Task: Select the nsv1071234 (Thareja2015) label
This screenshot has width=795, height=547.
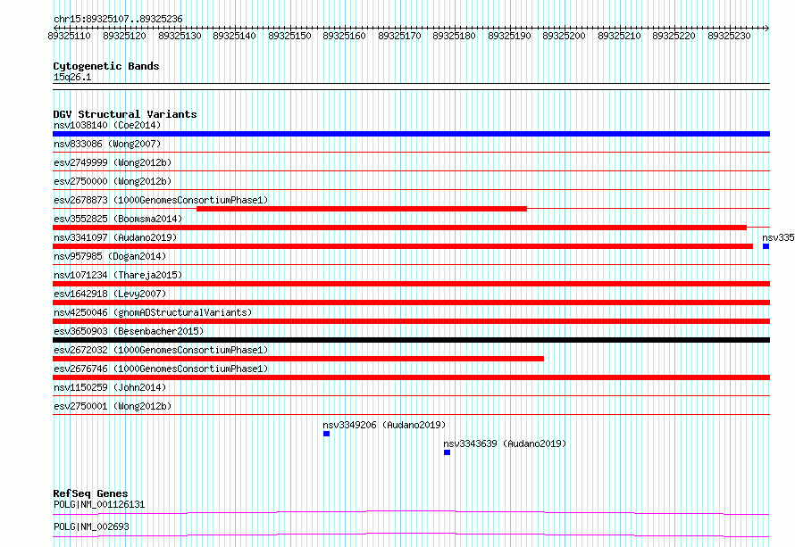Action: 118,275
